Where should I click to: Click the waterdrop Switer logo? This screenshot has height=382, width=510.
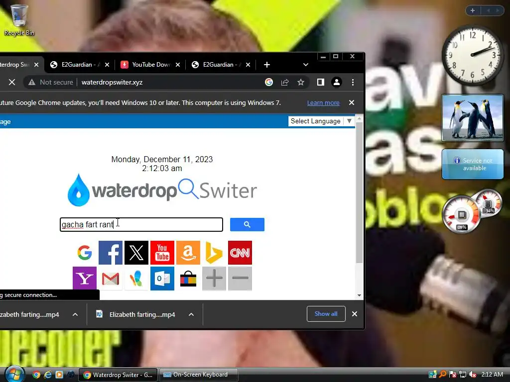162,191
